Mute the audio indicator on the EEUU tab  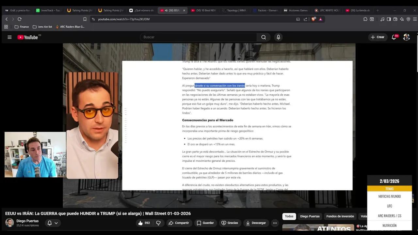(166, 10)
